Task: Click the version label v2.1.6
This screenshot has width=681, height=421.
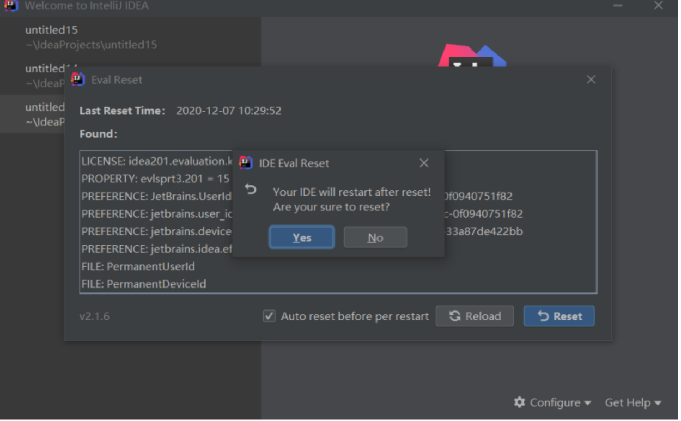Action: tap(94, 316)
